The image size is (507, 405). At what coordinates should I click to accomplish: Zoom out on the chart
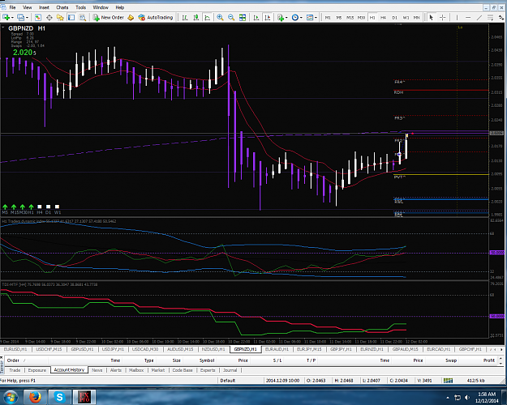tap(231, 18)
